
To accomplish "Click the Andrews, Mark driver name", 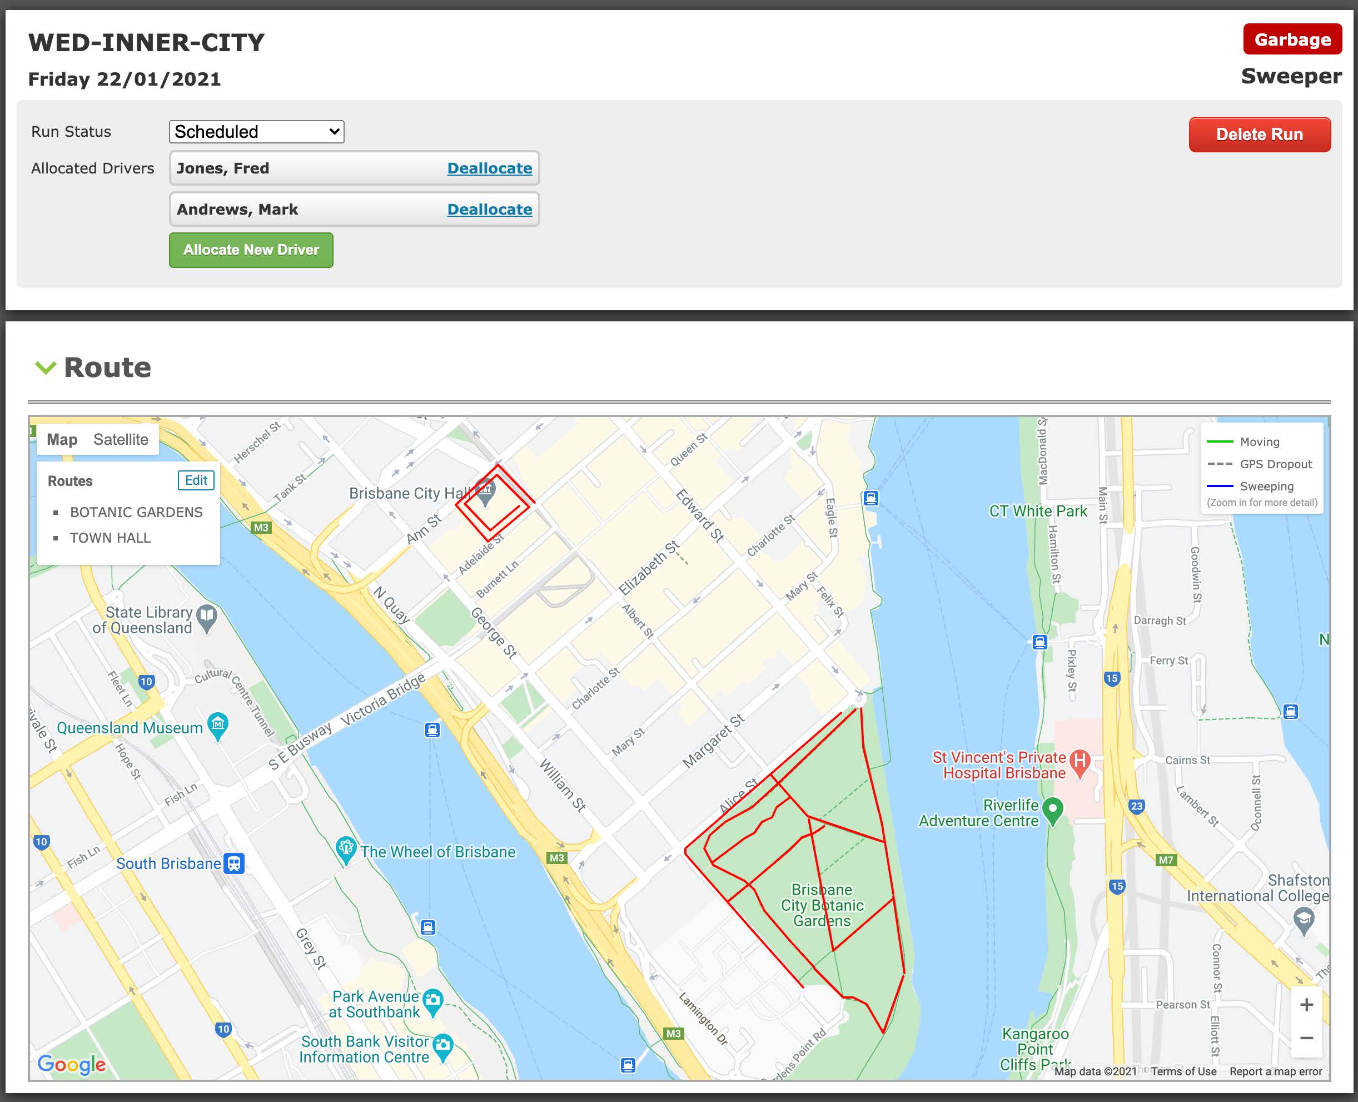I will click(237, 210).
